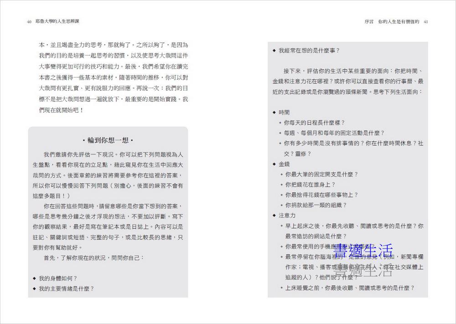This screenshot has width=456, height=324.
Task: Click the page number '40'
Action: [x=29, y=21]
